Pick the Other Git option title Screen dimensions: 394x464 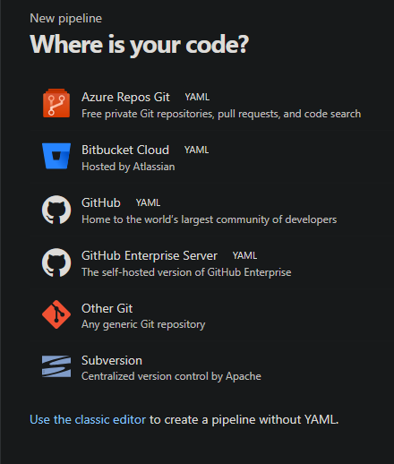coord(107,308)
